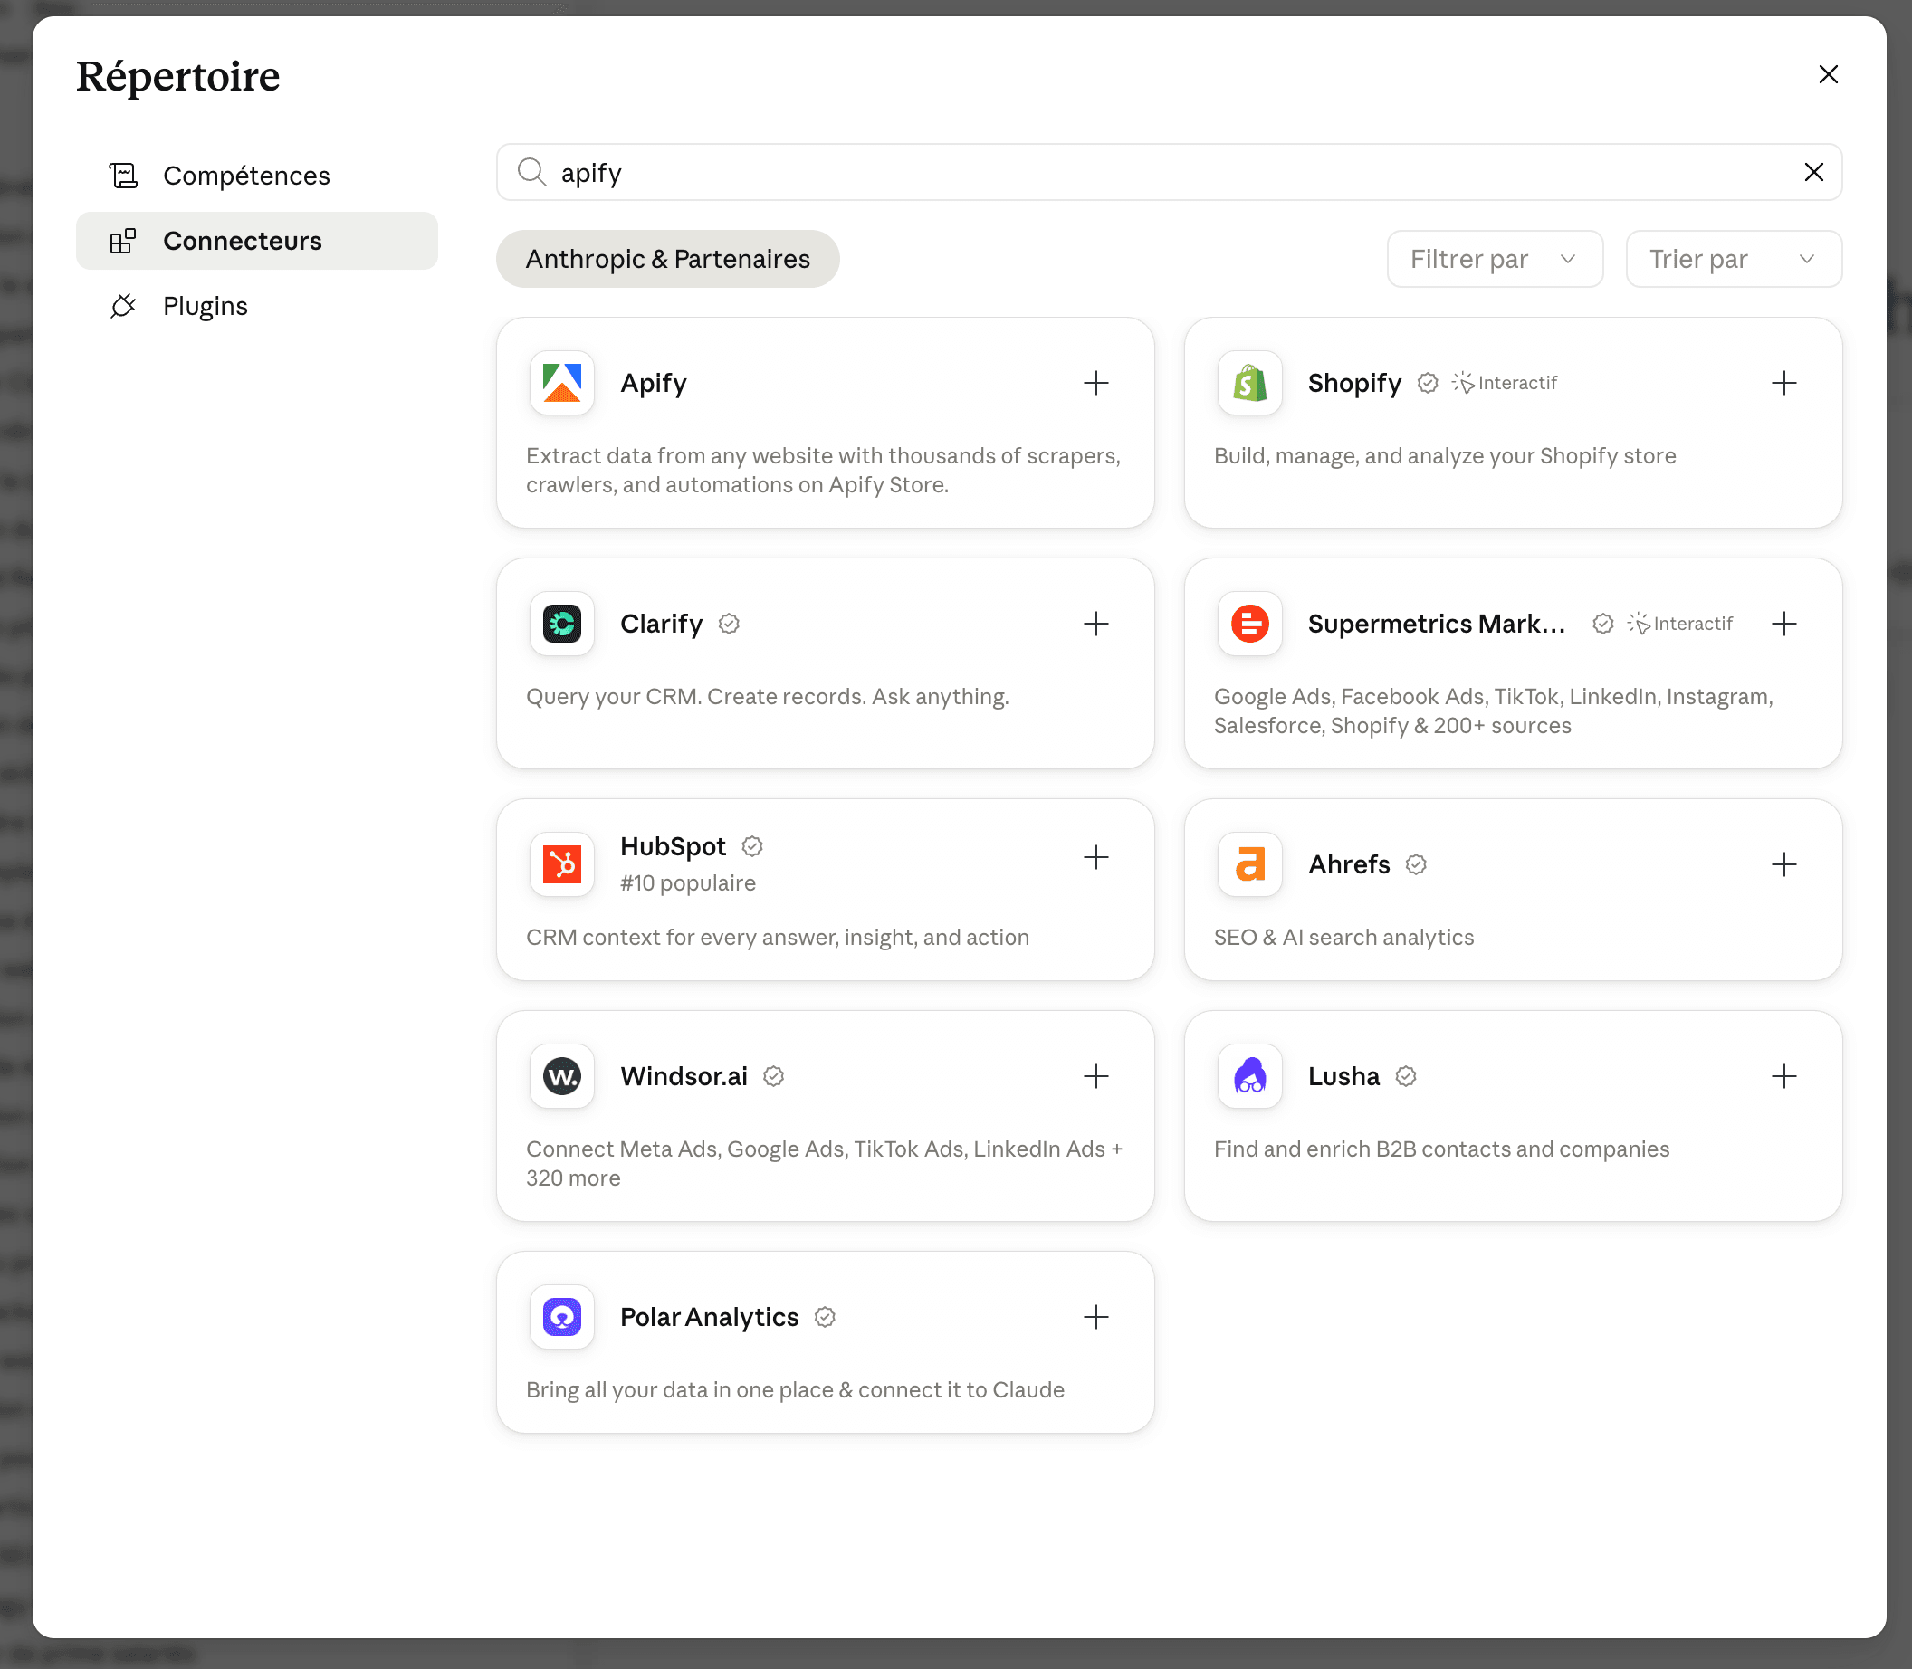Click the Shopify bag logo
1912x1669 pixels.
pos(1250,383)
